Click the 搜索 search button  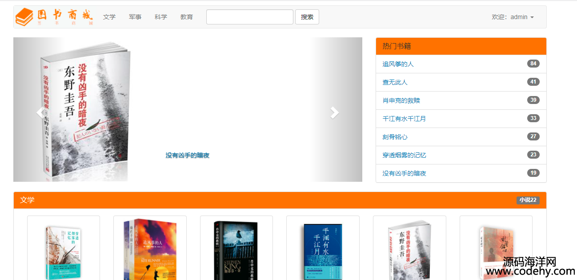(307, 17)
